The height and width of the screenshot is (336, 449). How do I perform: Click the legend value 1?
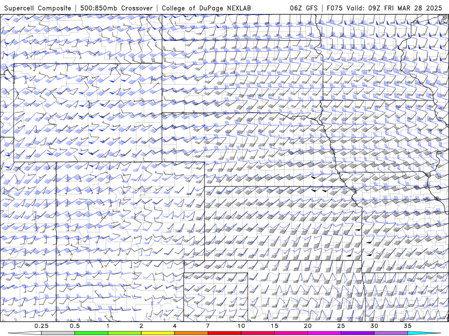[x=108, y=326]
